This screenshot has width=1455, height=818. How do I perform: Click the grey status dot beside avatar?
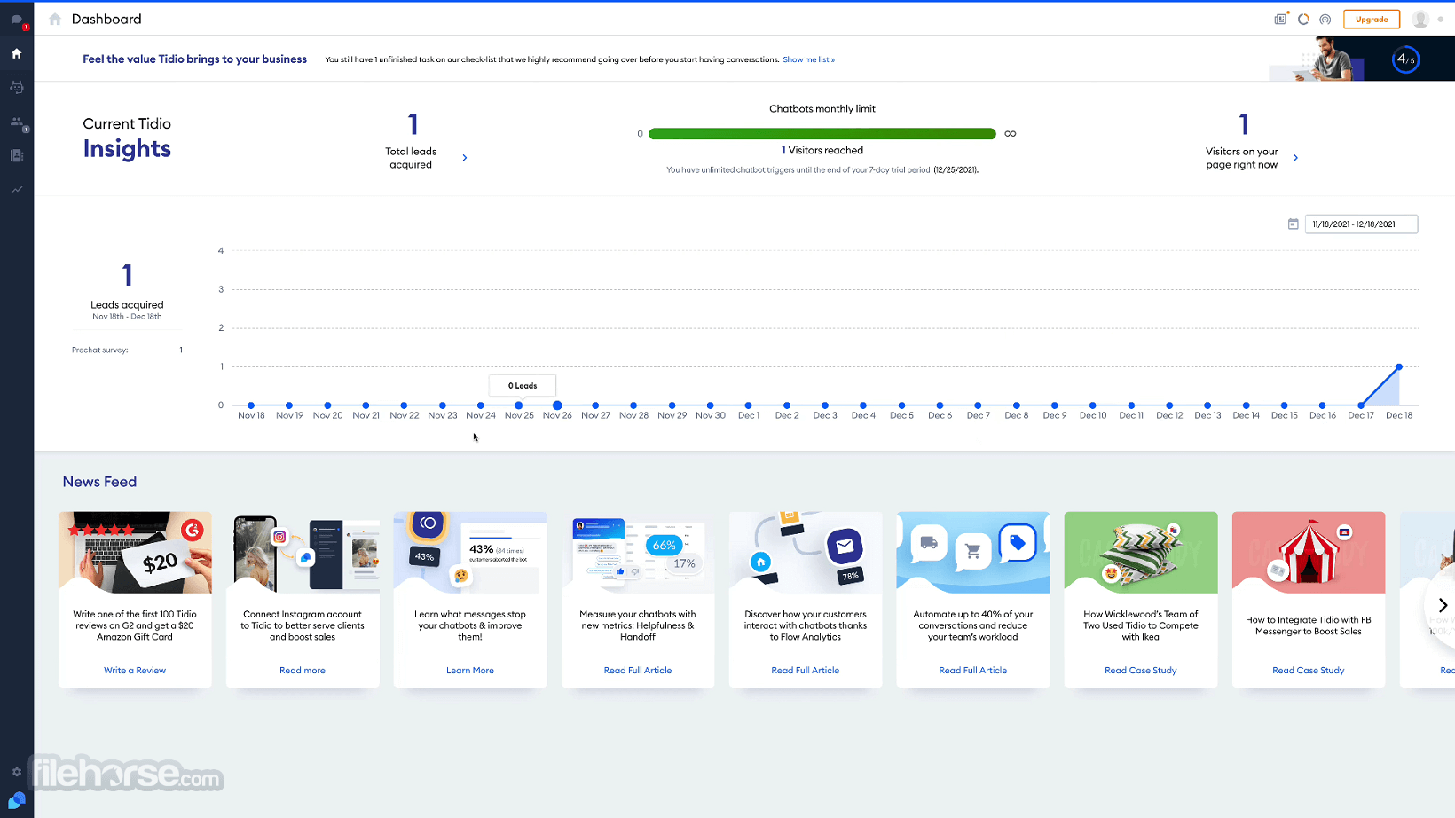(x=1440, y=20)
